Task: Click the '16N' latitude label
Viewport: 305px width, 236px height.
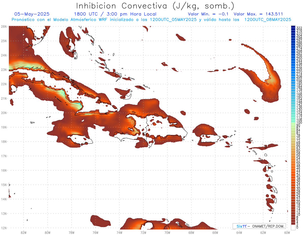Action: 4,170
